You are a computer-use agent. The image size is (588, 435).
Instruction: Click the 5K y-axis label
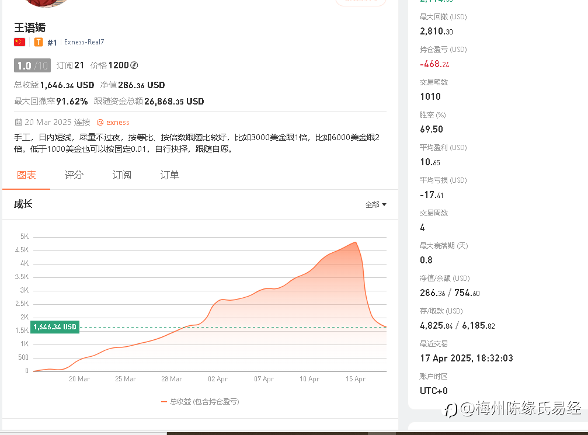tap(25, 236)
